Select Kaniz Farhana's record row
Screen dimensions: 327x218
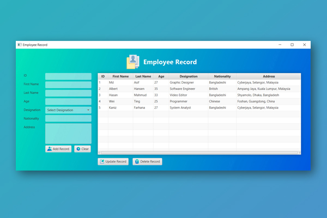tap(199, 107)
